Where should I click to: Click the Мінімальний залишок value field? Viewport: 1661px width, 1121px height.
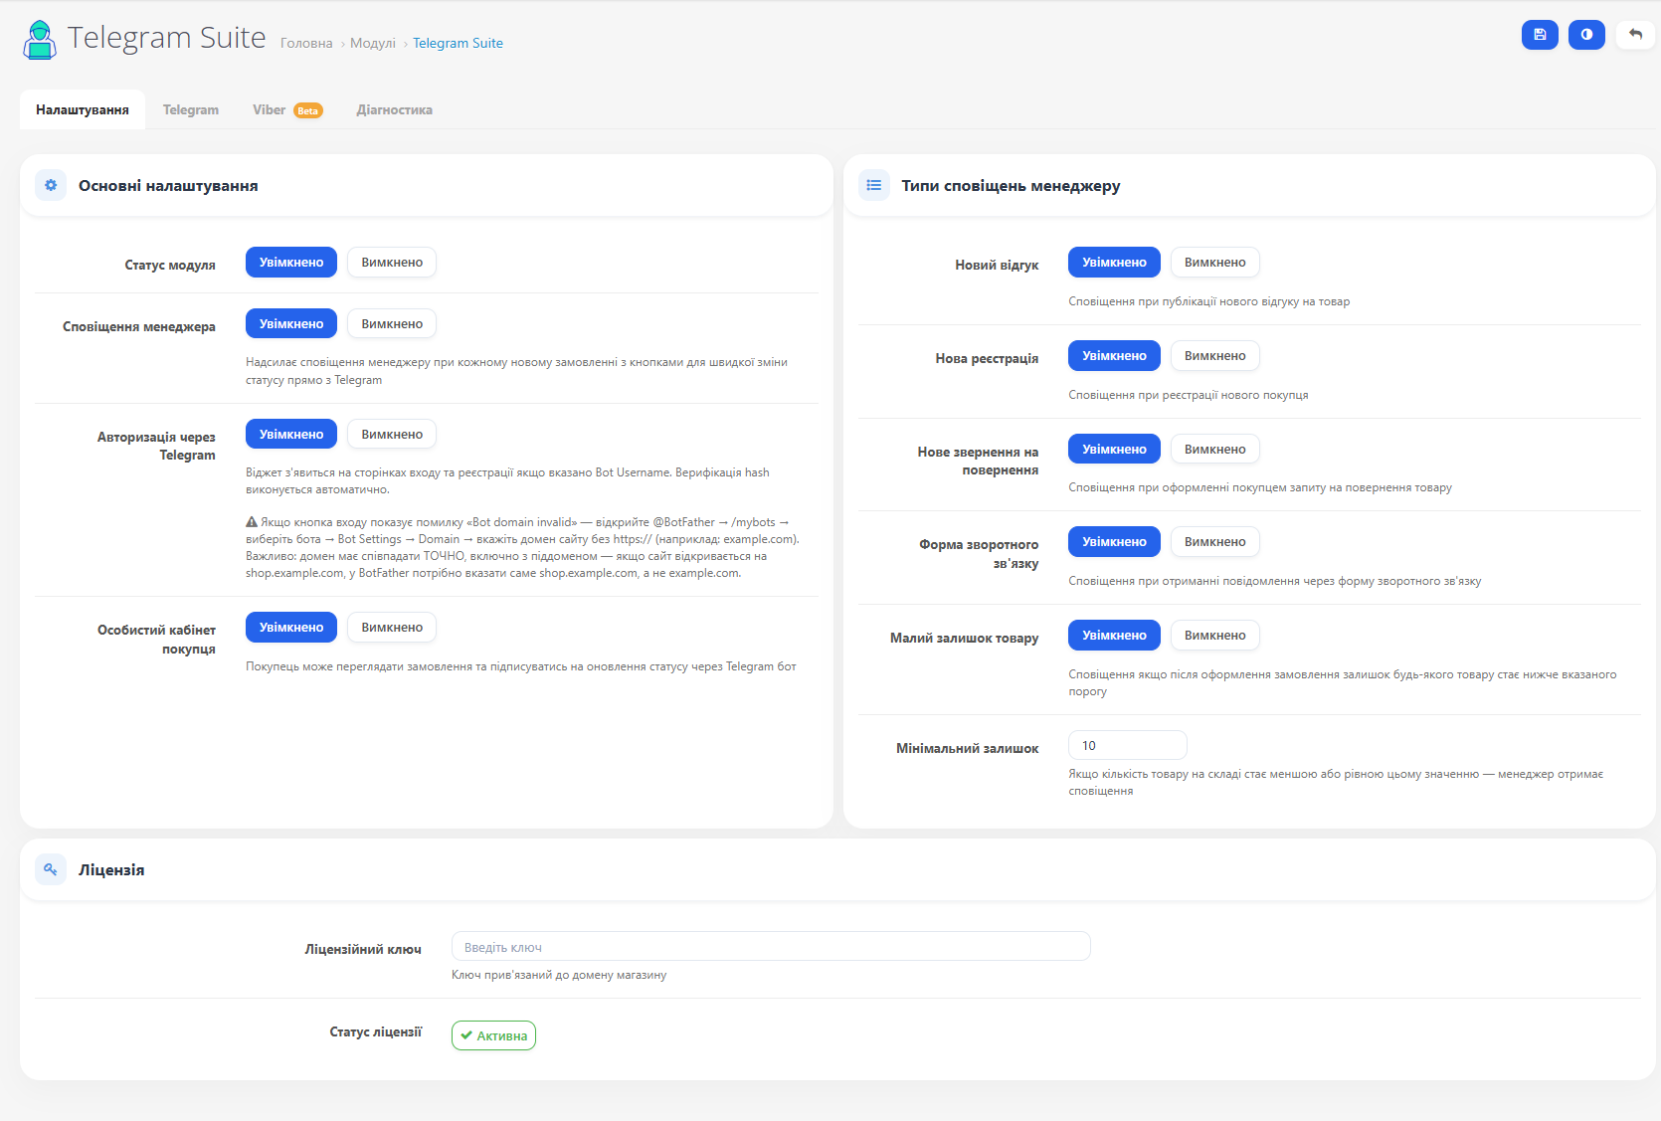coord(1128,745)
